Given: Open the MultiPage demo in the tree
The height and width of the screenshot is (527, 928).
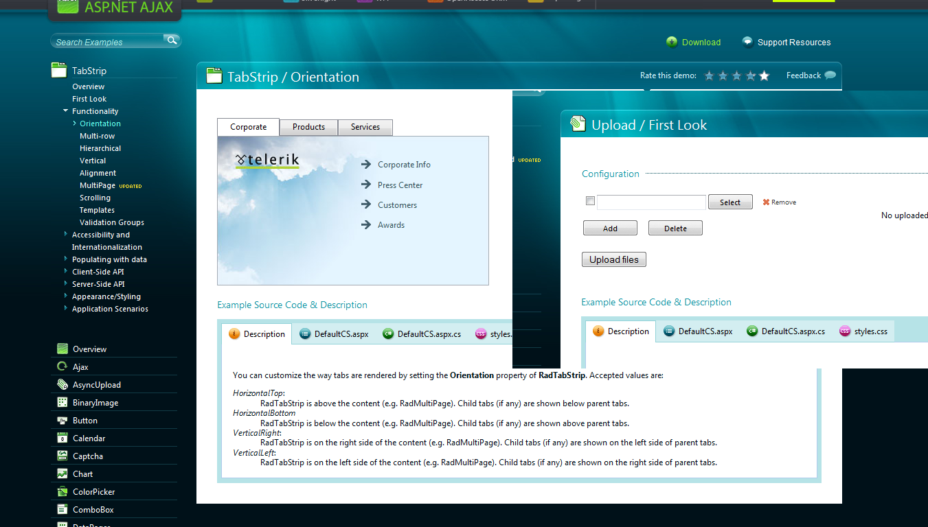Looking at the screenshot, I should coord(98,185).
